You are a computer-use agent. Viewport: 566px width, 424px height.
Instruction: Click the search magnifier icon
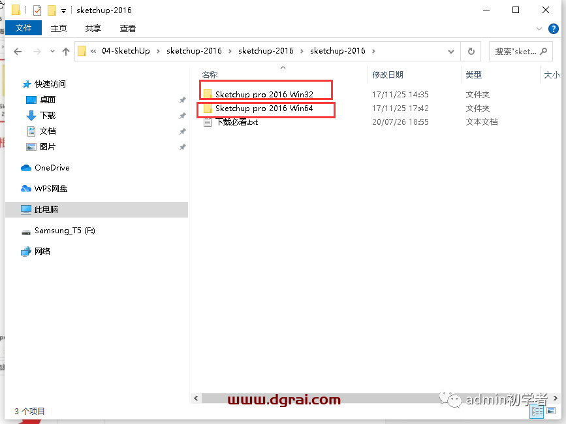pyautogui.click(x=544, y=52)
